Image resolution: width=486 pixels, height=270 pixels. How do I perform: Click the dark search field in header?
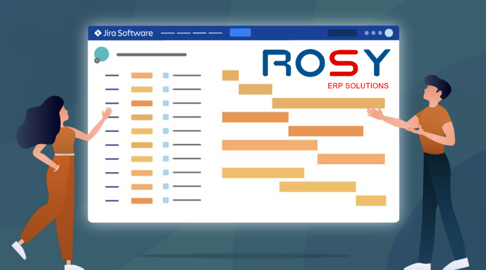pos(342,33)
